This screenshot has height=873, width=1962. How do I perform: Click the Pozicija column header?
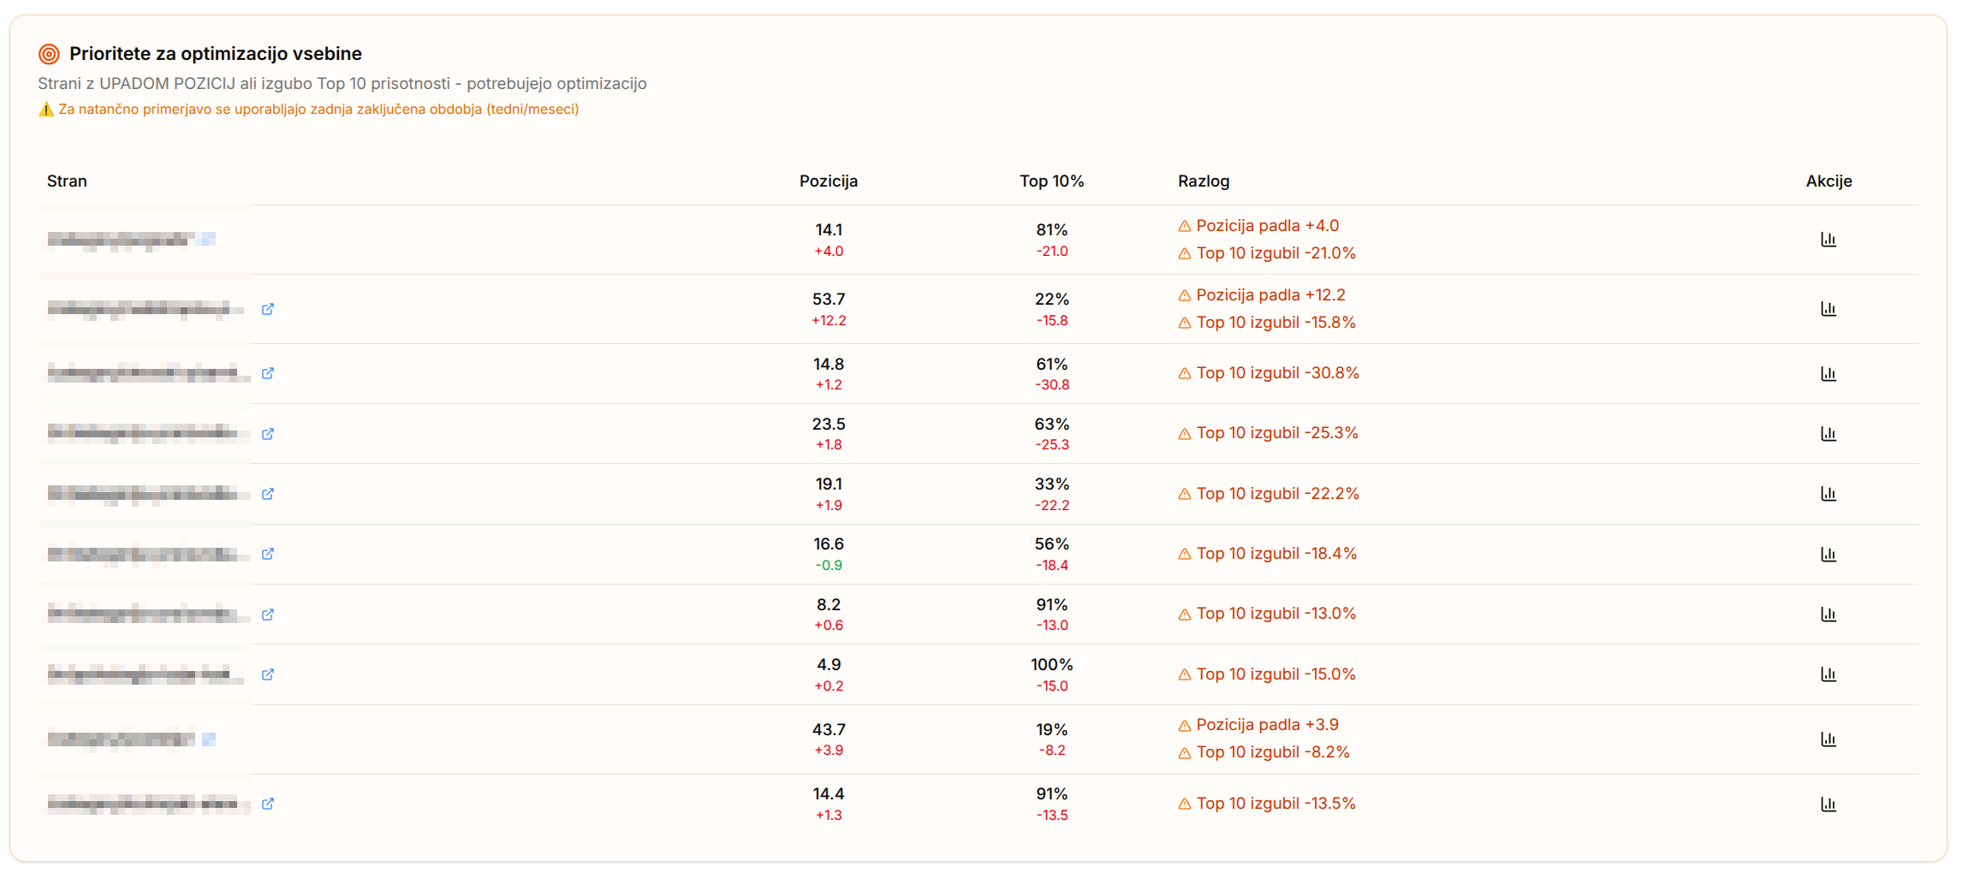click(x=828, y=181)
